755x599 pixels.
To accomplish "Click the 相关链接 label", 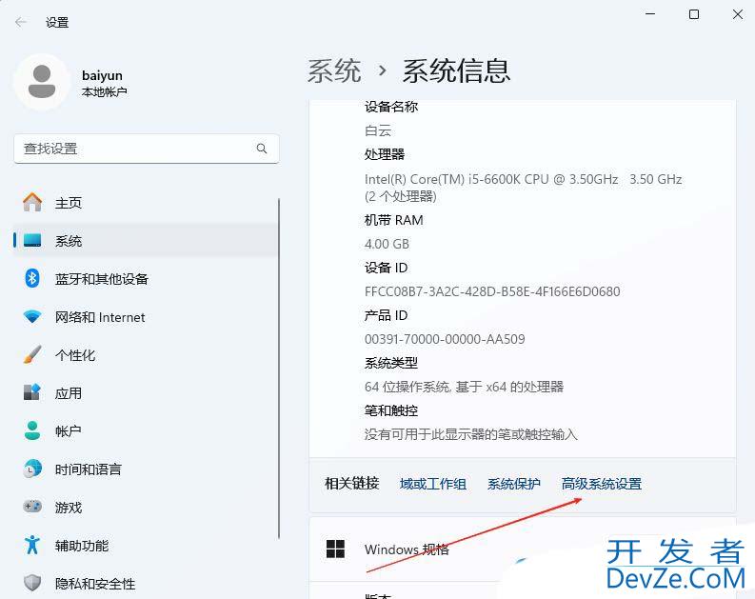I will click(352, 484).
